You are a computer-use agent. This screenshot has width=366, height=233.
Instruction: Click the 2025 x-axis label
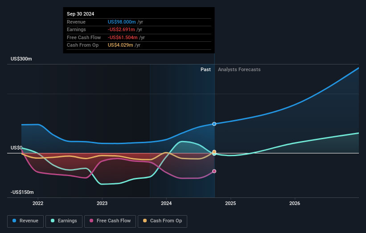pos(230,203)
